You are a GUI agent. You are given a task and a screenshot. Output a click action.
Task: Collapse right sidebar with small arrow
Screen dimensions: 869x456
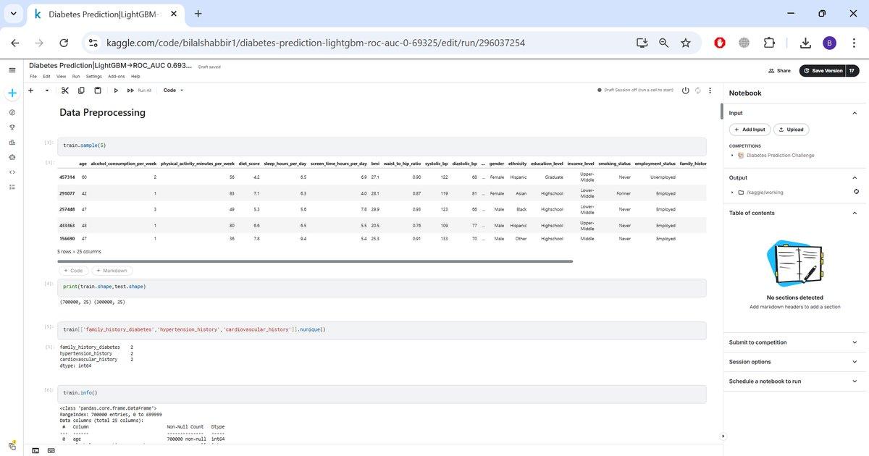tap(723, 436)
